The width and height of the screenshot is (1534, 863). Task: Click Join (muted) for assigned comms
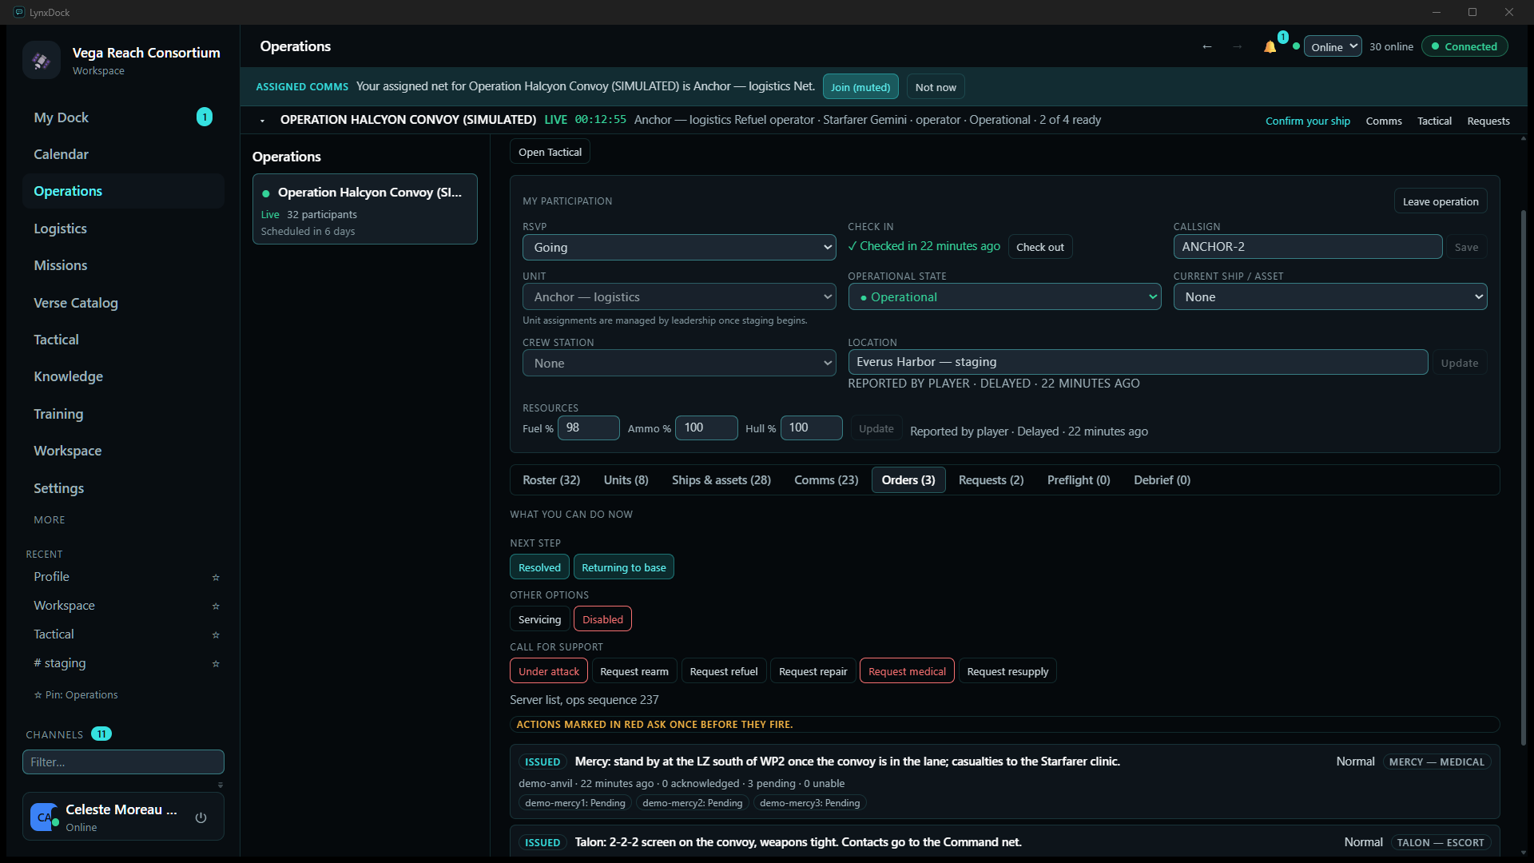860,86
